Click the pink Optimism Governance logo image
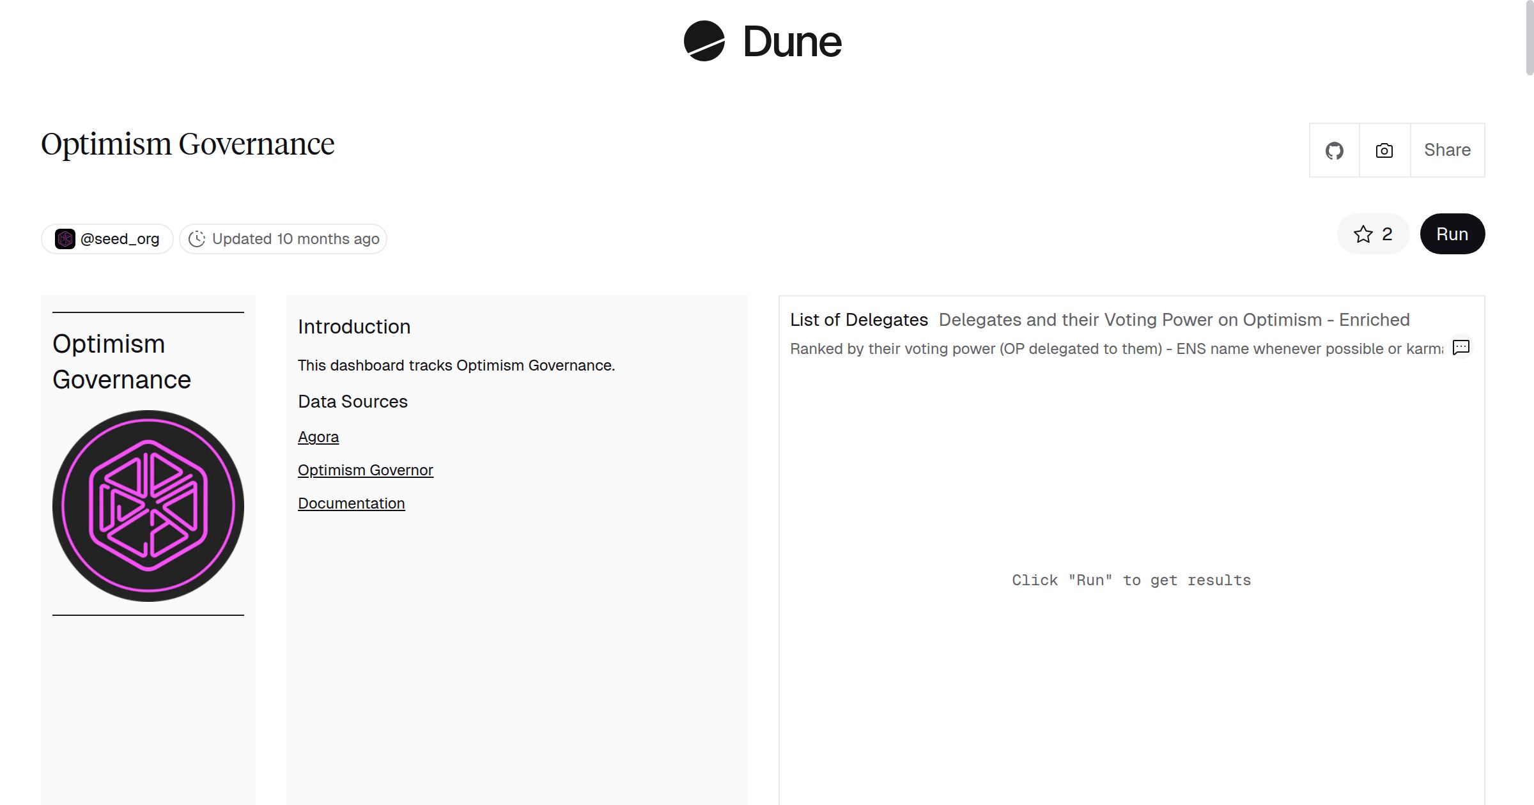 [148, 505]
